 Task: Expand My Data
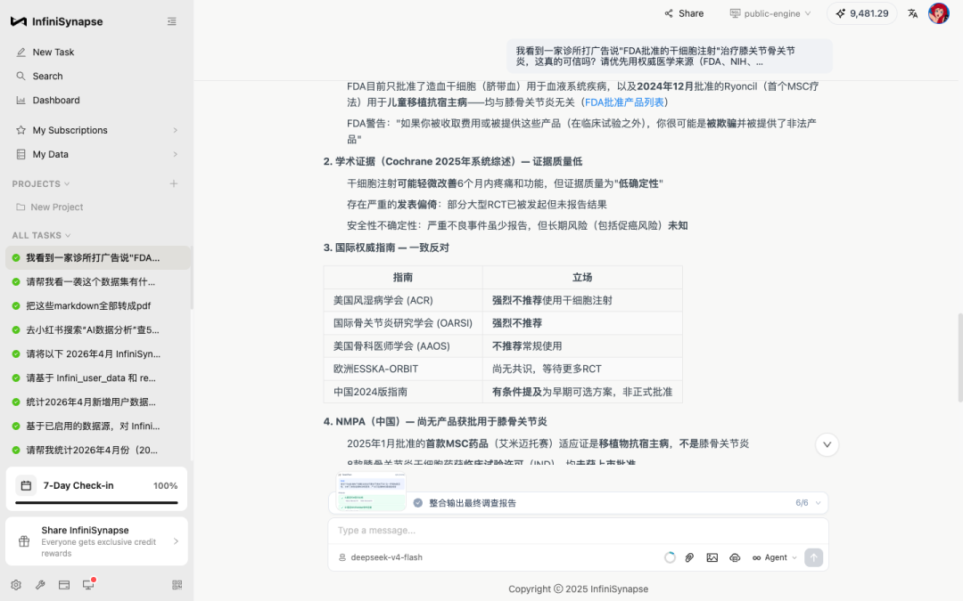(97, 154)
